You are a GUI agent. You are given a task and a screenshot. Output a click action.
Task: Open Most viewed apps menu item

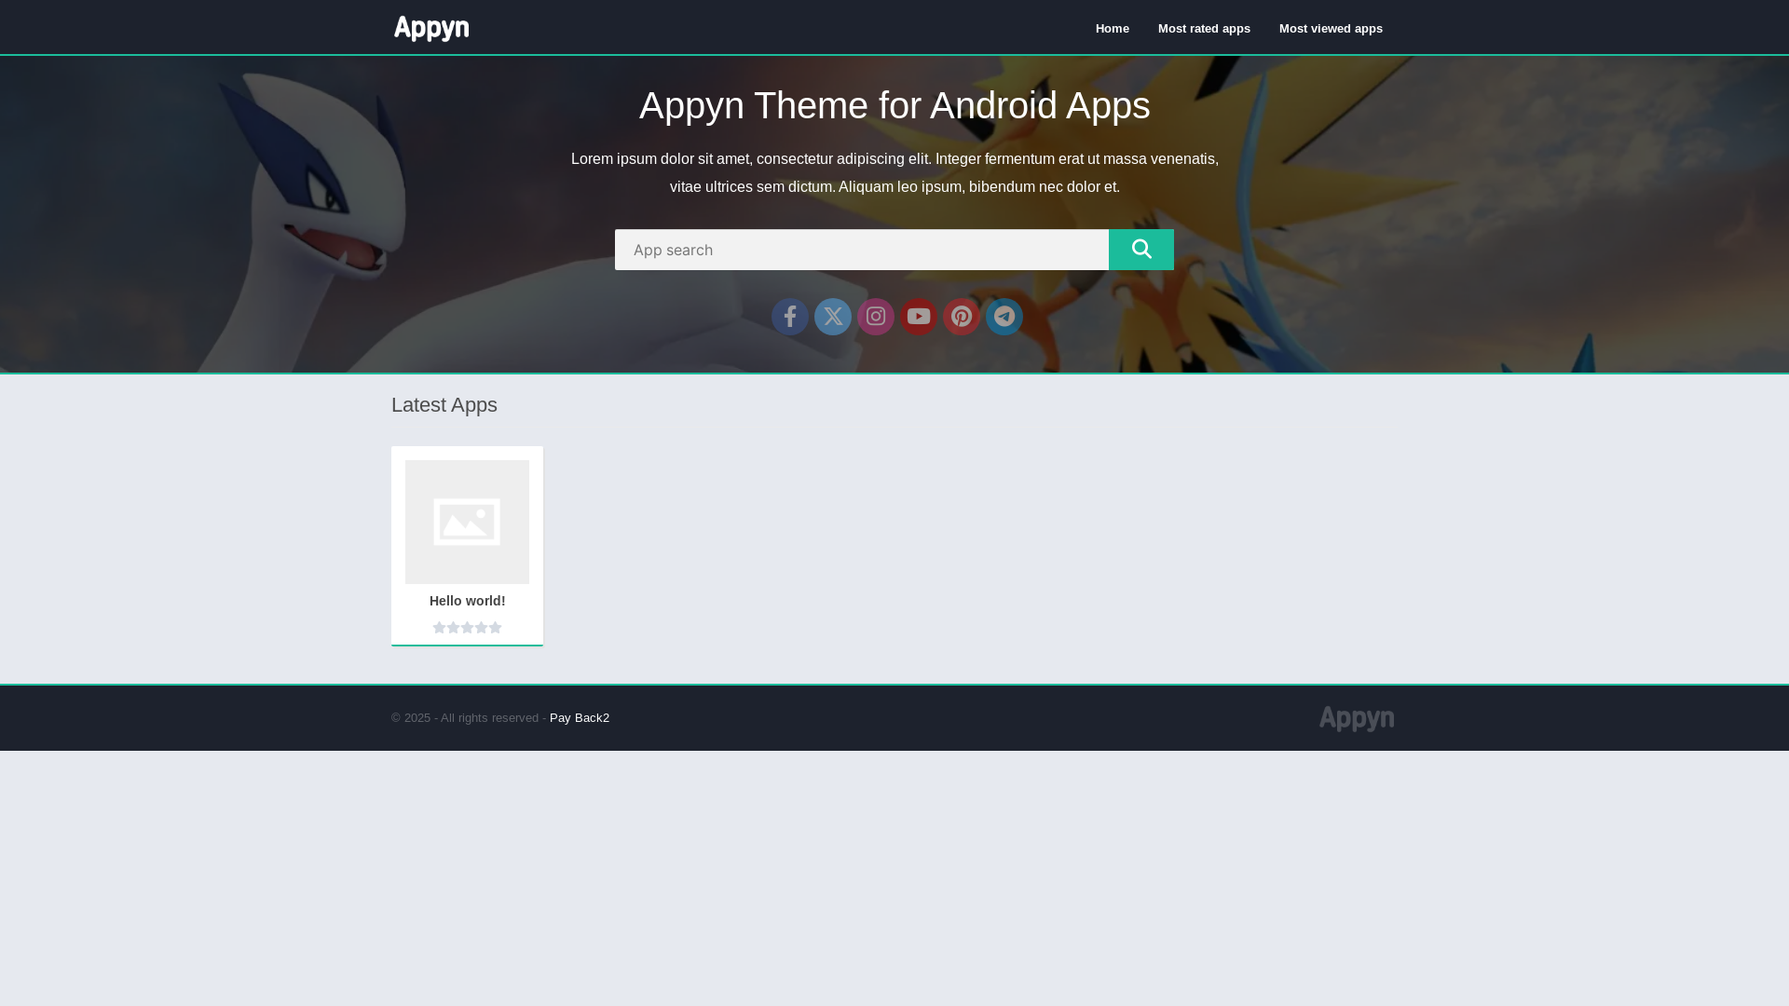click(x=1331, y=29)
